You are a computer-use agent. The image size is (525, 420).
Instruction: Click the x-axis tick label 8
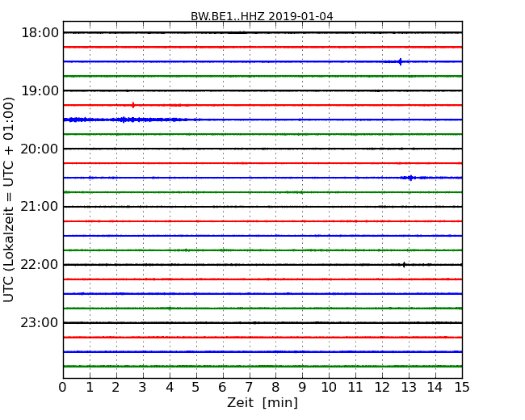point(275,387)
